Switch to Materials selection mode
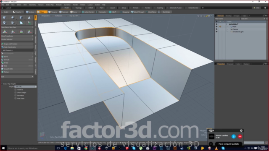269x151 pixels. tap(64, 12)
